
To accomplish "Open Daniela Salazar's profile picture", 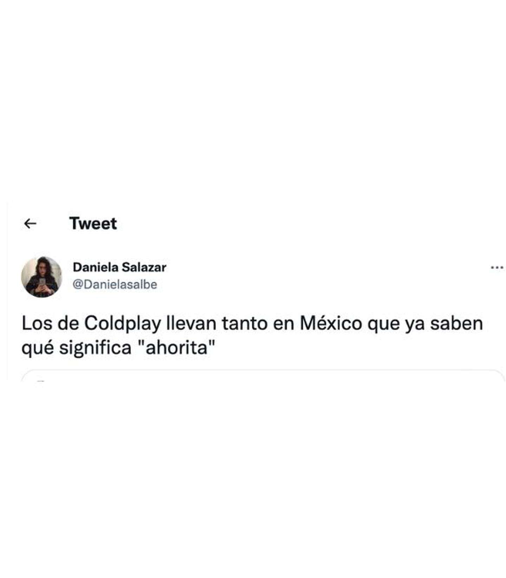I will 41,277.
